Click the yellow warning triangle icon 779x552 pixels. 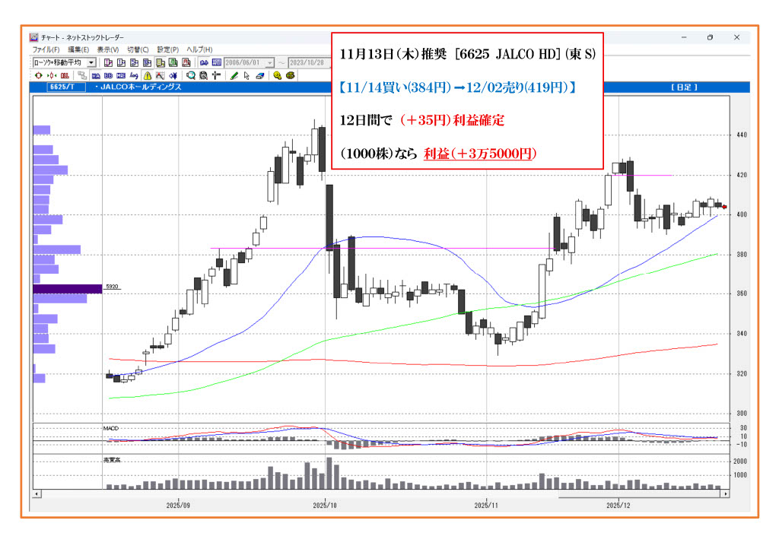[x=148, y=75]
